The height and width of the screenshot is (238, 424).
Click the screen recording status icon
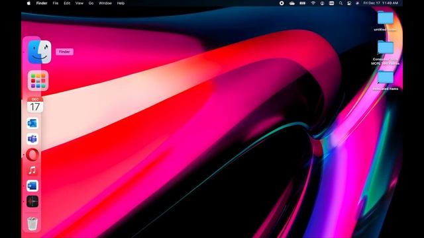tap(282, 3)
